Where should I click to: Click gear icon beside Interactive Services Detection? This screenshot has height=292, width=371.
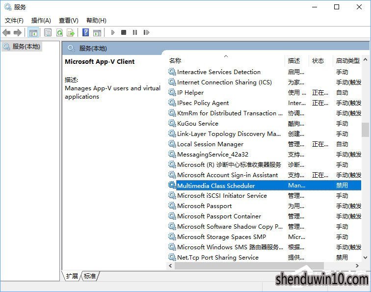(x=172, y=72)
